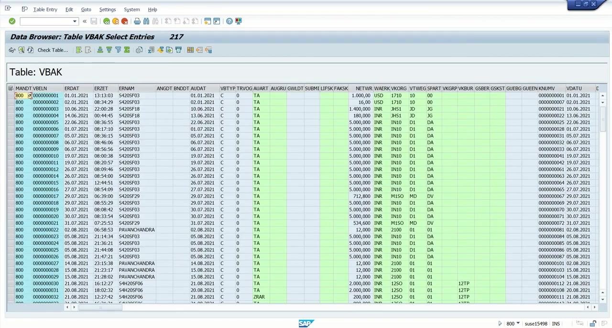Viewport: 612px width, 328px height.
Task: Open the Table Entry menu
Action: [45, 10]
